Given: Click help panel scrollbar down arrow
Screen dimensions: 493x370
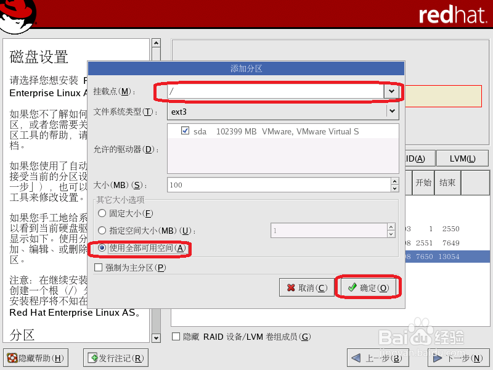Looking at the screenshot, I should [x=157, y=338].
